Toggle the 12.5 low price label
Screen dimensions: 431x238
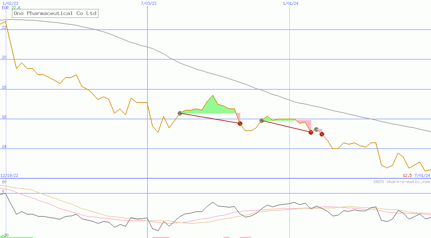(407, 175)
